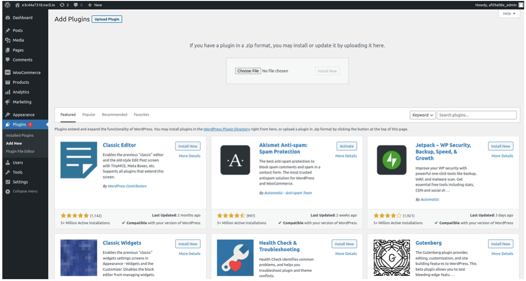Open More Details for Jetpack
526x281 pixels.
point(502,156)
